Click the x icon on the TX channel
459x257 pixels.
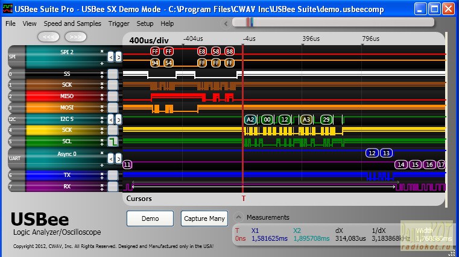pyautogui.click(x=102, y=174)
